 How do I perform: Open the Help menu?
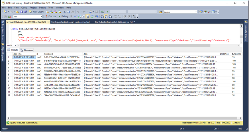[x=69, y=7]
